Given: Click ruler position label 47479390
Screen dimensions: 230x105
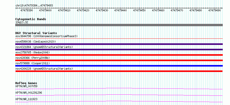Looking at the screenshot, I should pyautogui.click(x=27, y=10).
